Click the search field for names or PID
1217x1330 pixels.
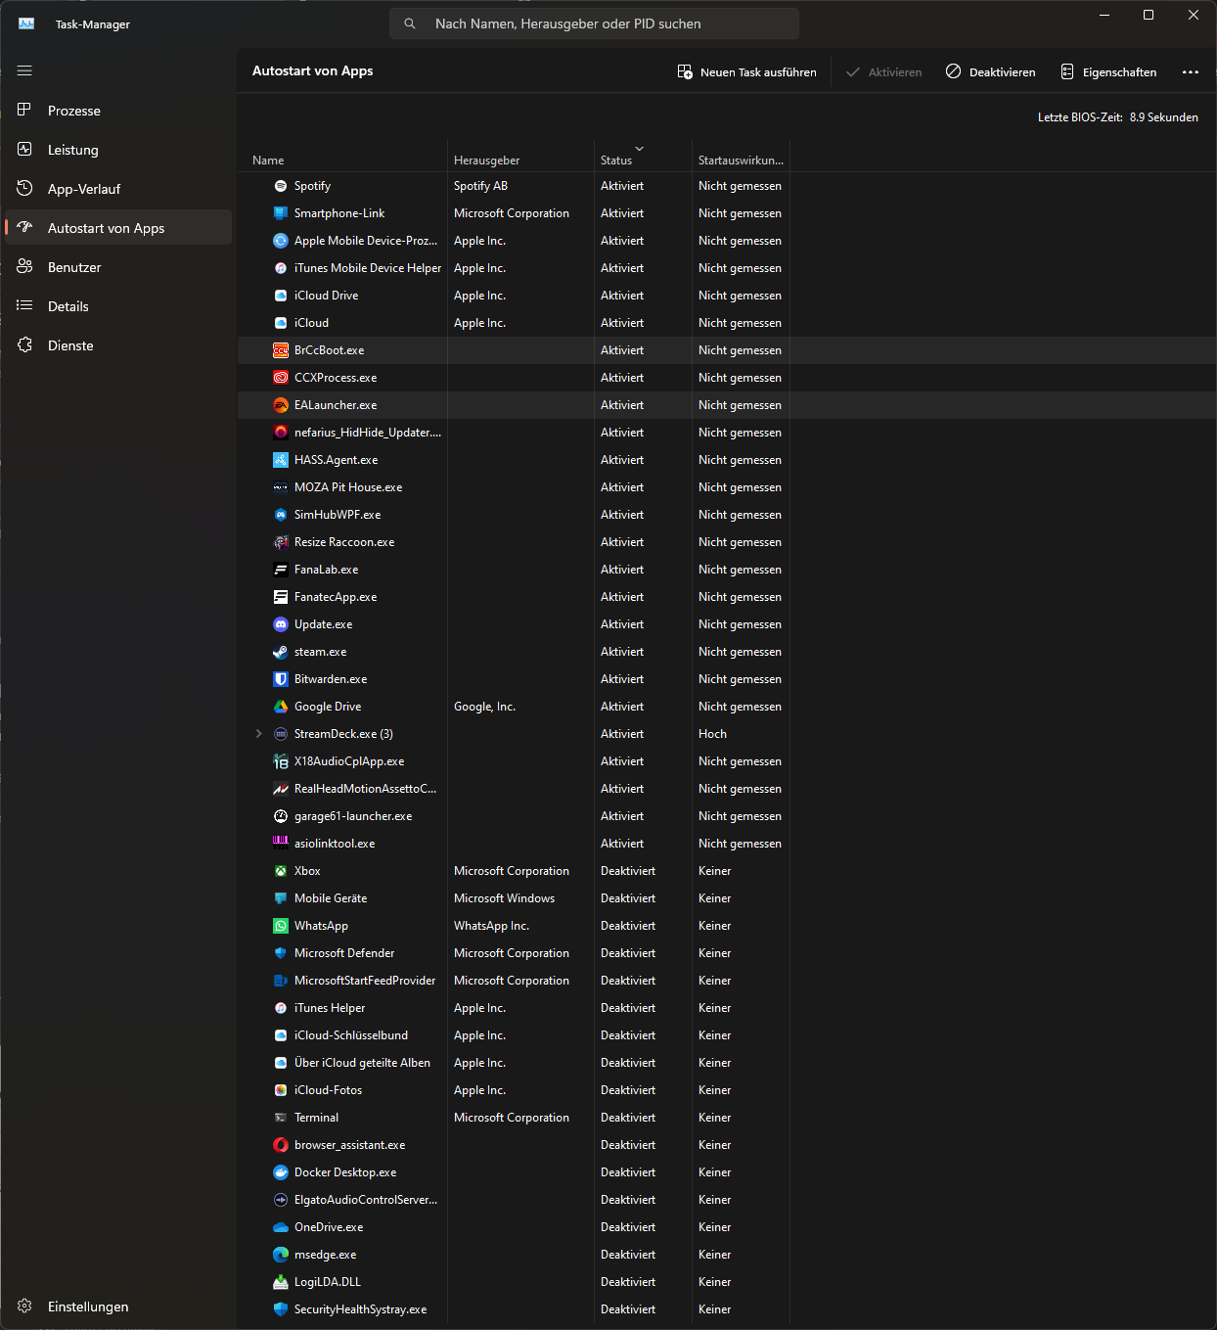(x=594, y=23)
